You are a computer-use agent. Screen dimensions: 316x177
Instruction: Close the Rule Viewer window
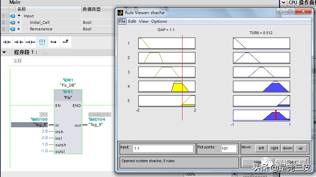pos(303,11)
